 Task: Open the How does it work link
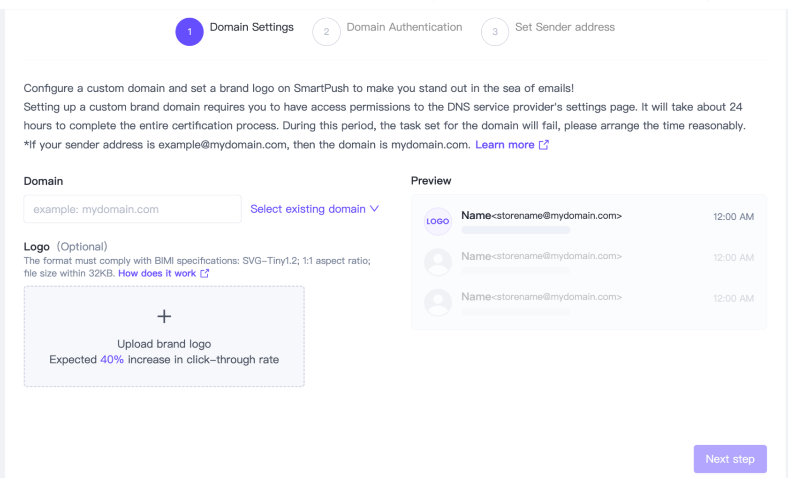157,273
